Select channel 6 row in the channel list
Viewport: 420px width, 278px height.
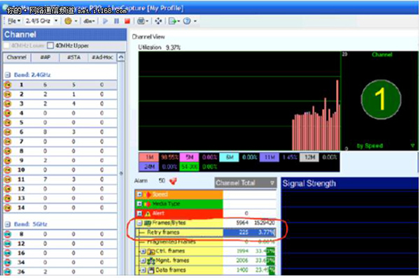(x=60, y=132)
